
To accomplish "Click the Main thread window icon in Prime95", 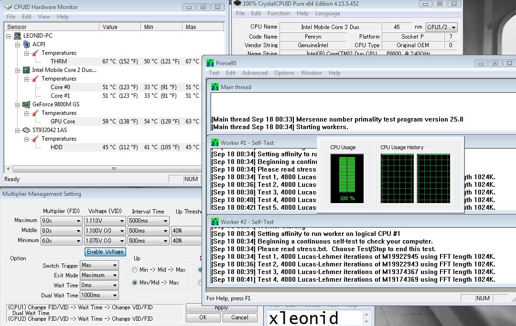I will tap(215, 87).
